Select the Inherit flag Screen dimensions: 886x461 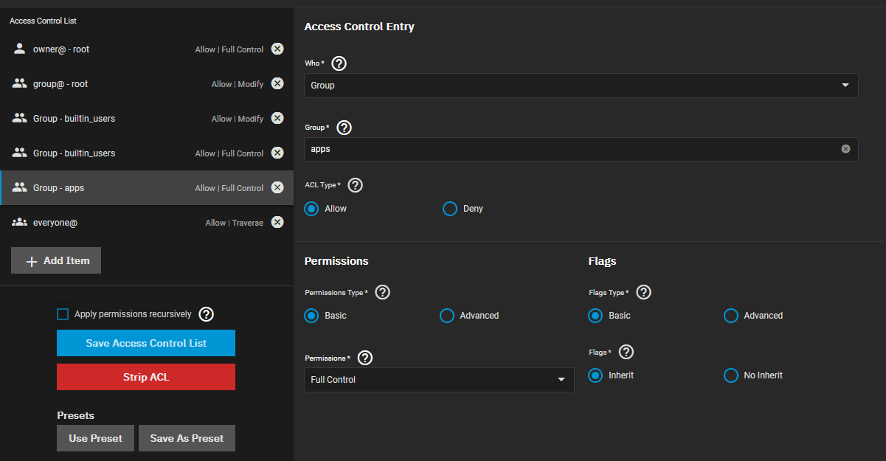tap(595, 375)
